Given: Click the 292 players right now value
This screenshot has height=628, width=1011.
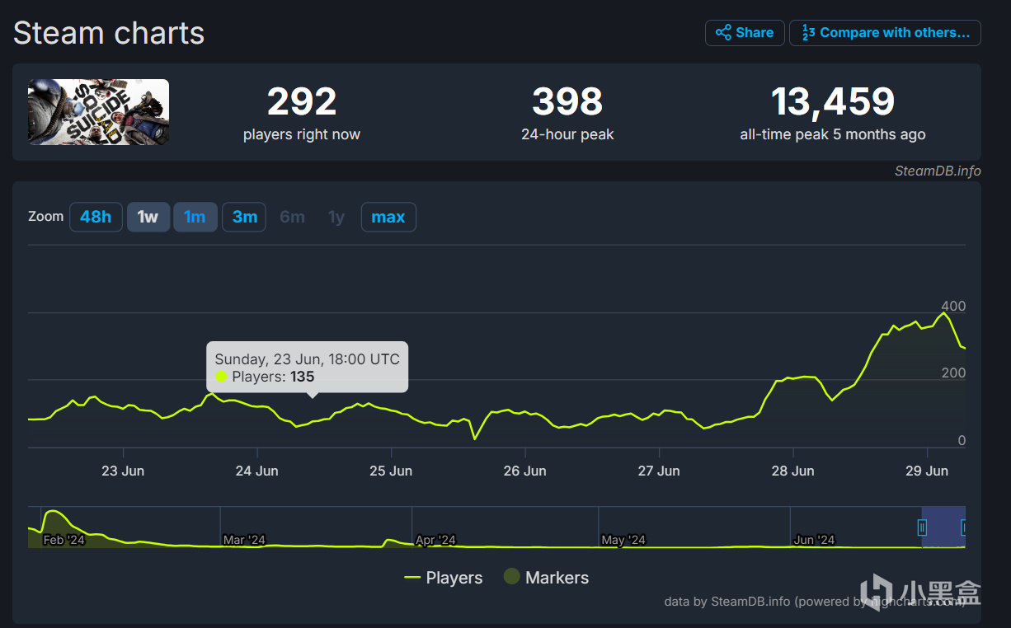Looking at the screenshot, I should (x=302, y=102).
